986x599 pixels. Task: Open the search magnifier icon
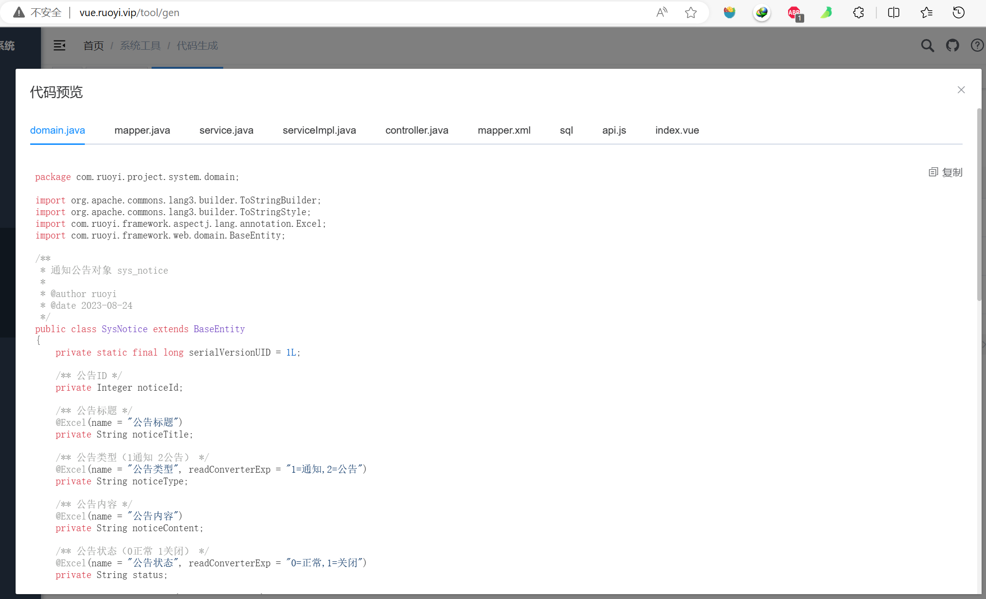[928, 45]
